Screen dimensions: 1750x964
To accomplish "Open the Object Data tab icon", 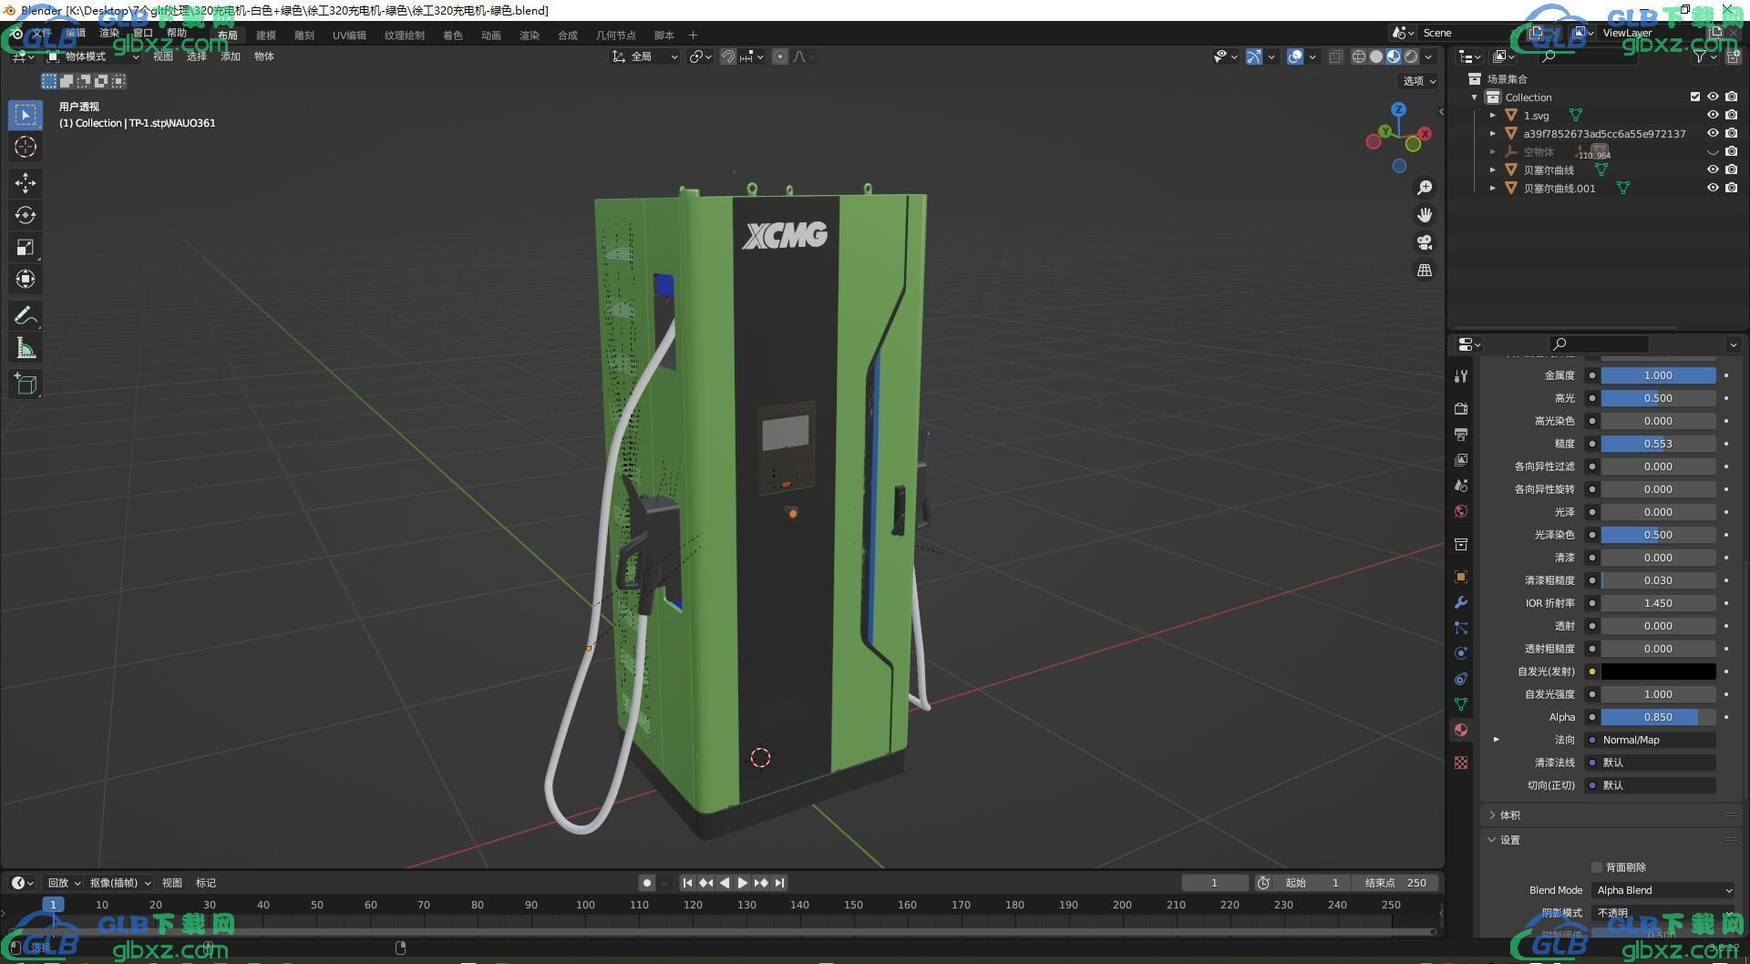I will point(1461,704).
